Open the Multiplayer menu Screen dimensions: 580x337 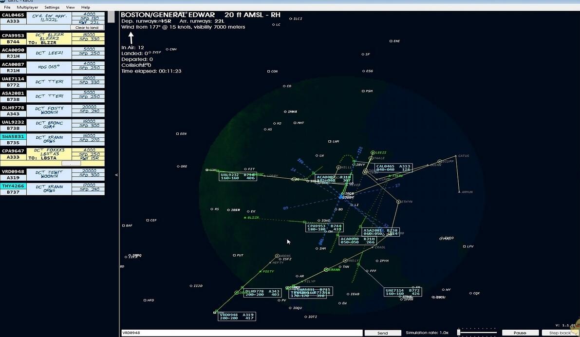27,7
